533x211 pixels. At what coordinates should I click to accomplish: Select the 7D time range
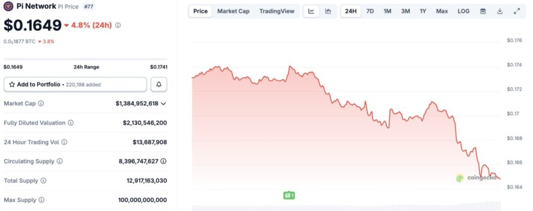click(370, 11)
